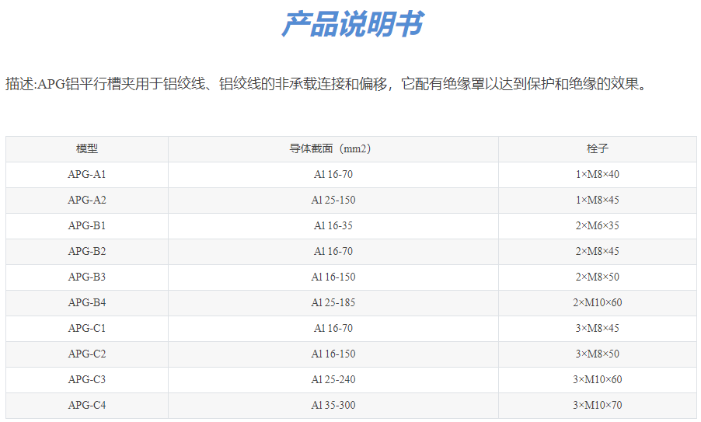Select the "2×M6×35" bolt cell
Image resolution: width=701 pixels, height=422 pixels.
597,225
